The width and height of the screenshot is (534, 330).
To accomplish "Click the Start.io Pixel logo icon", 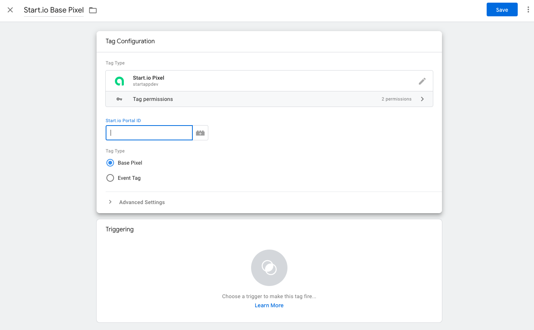I will 119,81.
